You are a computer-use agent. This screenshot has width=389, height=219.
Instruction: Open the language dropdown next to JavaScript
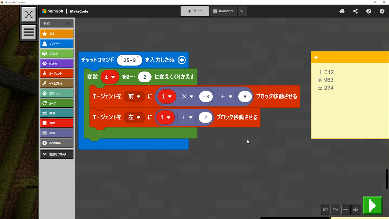242,11
